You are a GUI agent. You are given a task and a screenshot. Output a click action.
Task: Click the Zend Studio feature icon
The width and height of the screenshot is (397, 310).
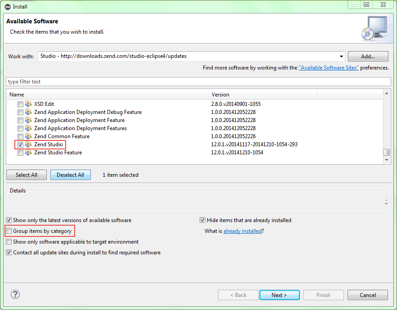(x=29, y=144)
